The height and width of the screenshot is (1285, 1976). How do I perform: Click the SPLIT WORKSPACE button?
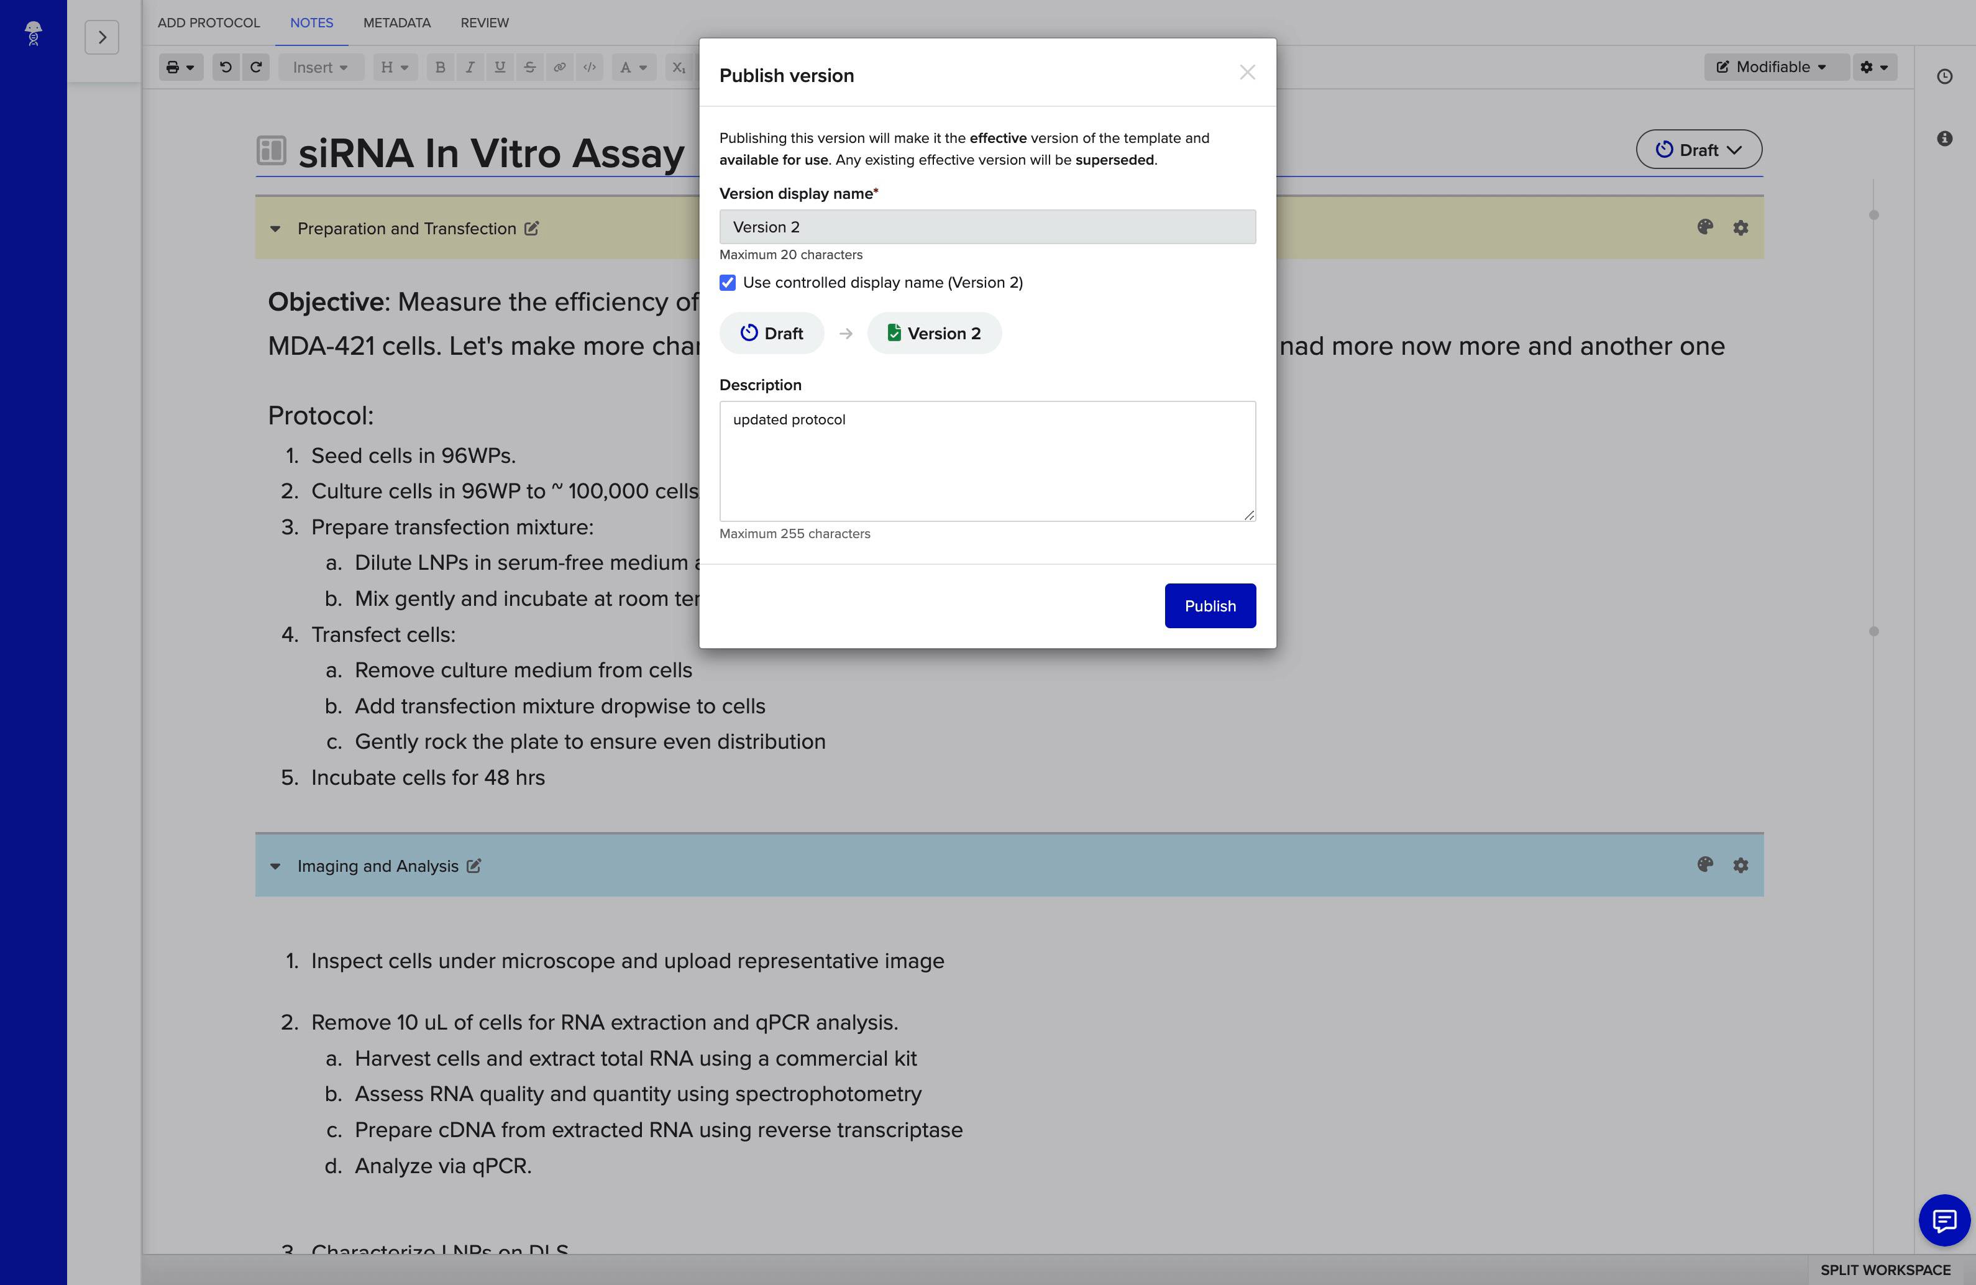coord(1885,1270)
